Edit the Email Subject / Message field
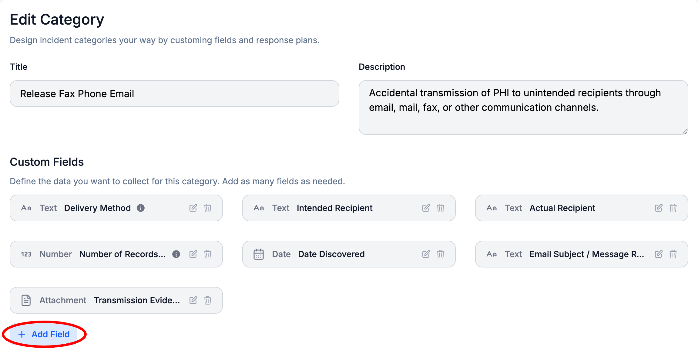 (x=659, y=254)
